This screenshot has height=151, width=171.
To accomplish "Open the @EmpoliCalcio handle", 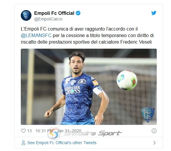I will pos(48,19).
